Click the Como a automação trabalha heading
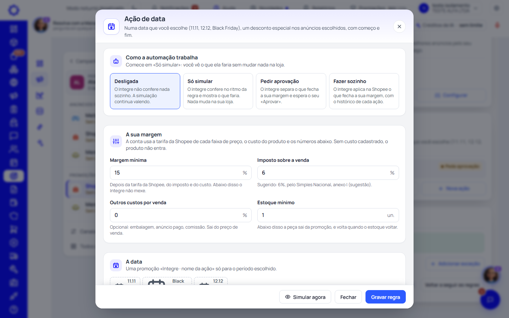 click(x=162, y=58)
